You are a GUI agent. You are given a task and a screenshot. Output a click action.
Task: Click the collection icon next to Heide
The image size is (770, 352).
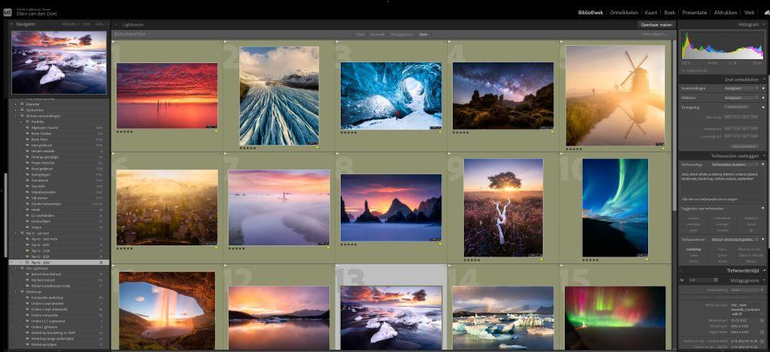click(28, 209)
